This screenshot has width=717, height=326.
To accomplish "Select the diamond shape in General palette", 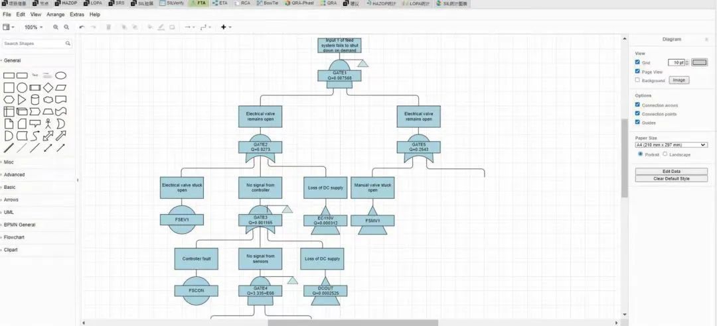I will coord(48,87).
